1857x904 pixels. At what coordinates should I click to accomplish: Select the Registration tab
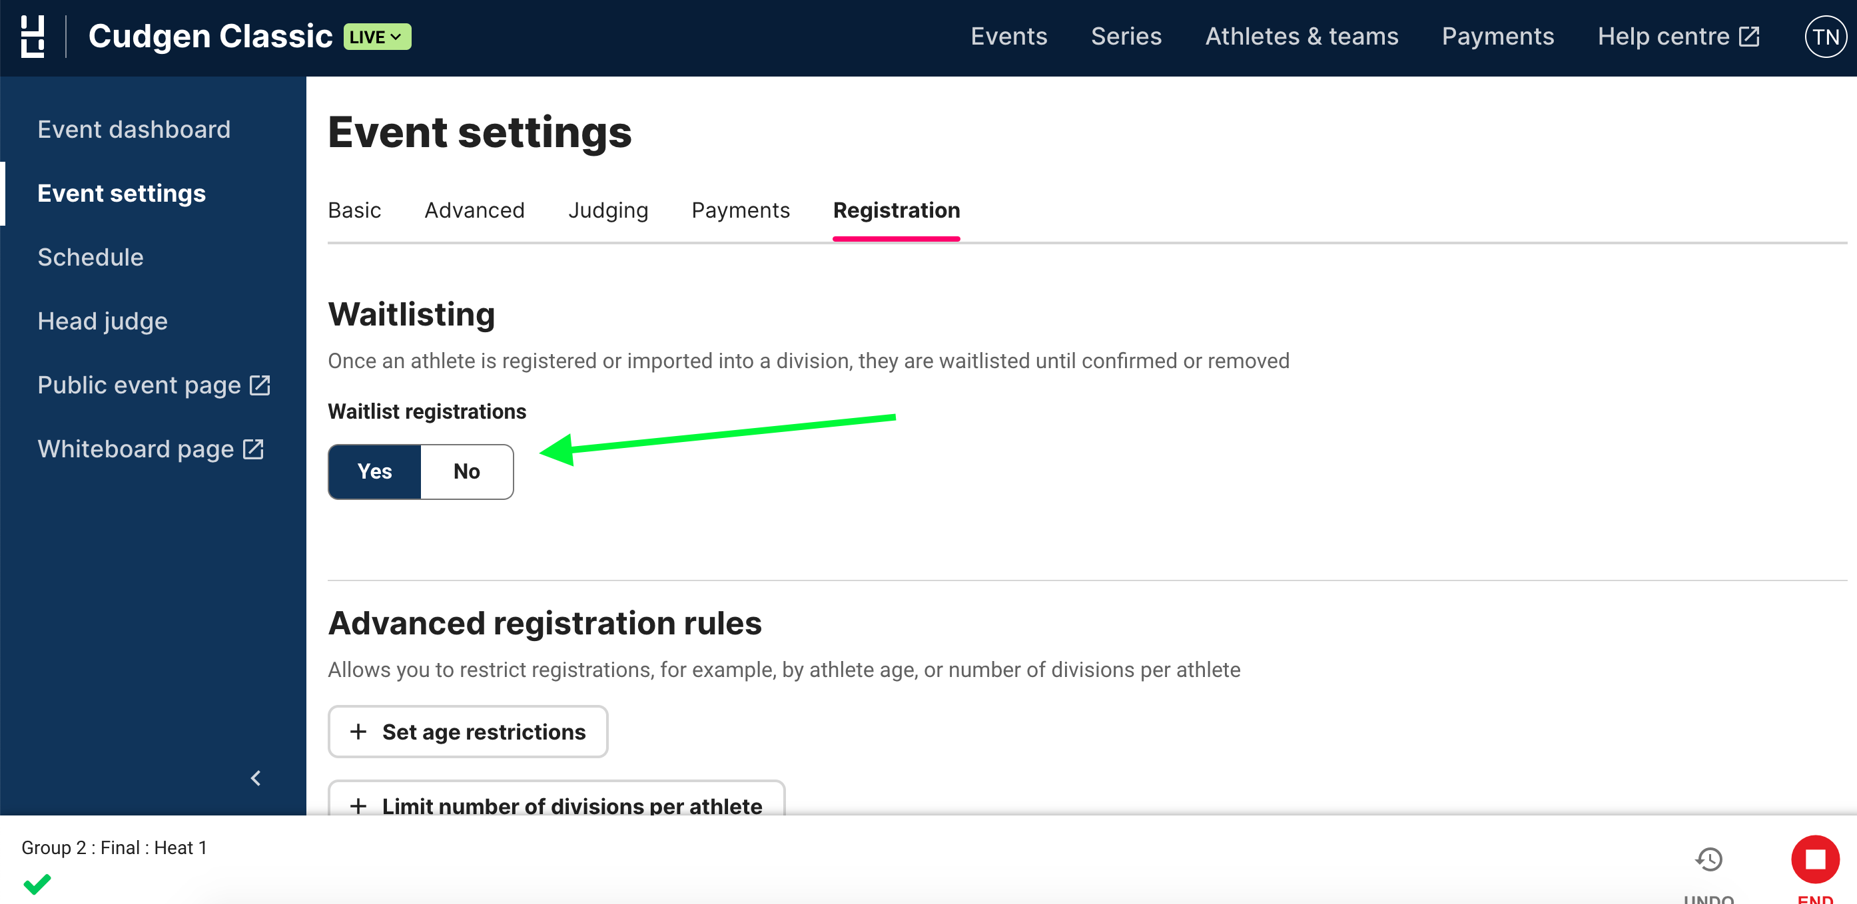click(x=896, y=210)
